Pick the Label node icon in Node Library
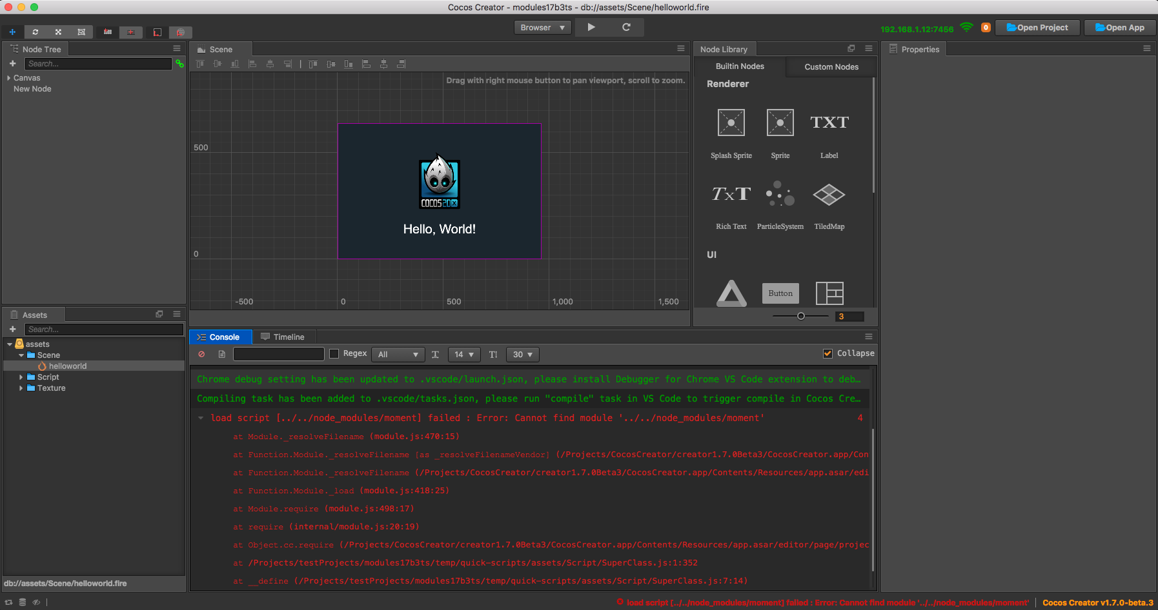Image resolution: width=1158 pixels, height=610 pixels. click(829, 123)
